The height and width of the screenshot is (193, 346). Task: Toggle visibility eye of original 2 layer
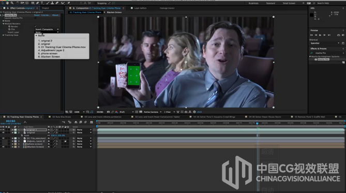click(x=1, y=130)
